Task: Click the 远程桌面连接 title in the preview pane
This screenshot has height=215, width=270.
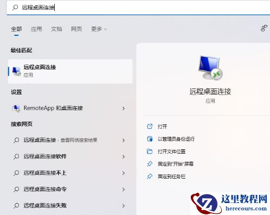Action: [210, 92]
